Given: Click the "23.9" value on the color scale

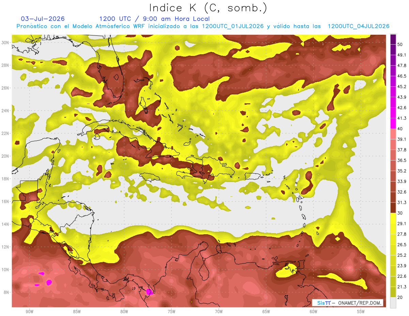Looking at the screenshot, I should 402,266.
